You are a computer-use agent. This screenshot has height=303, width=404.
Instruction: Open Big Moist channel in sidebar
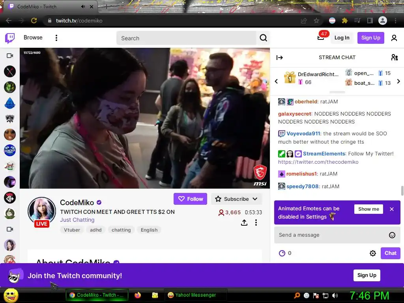coord(10,103)
